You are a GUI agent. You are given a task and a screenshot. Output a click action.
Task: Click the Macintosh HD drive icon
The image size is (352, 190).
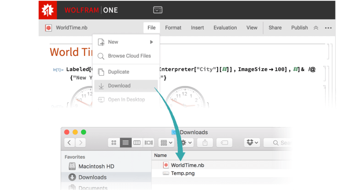72,166
